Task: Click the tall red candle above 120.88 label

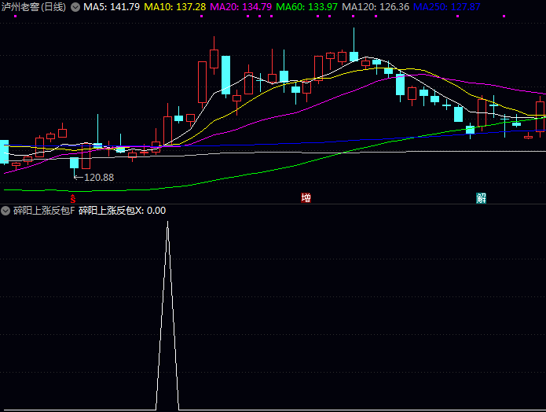Action: point(86,155)
